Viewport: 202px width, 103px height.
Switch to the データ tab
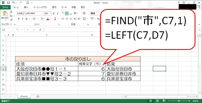64,7
